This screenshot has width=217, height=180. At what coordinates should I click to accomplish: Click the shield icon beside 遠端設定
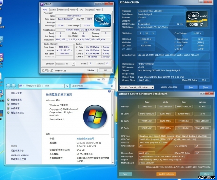8,104
